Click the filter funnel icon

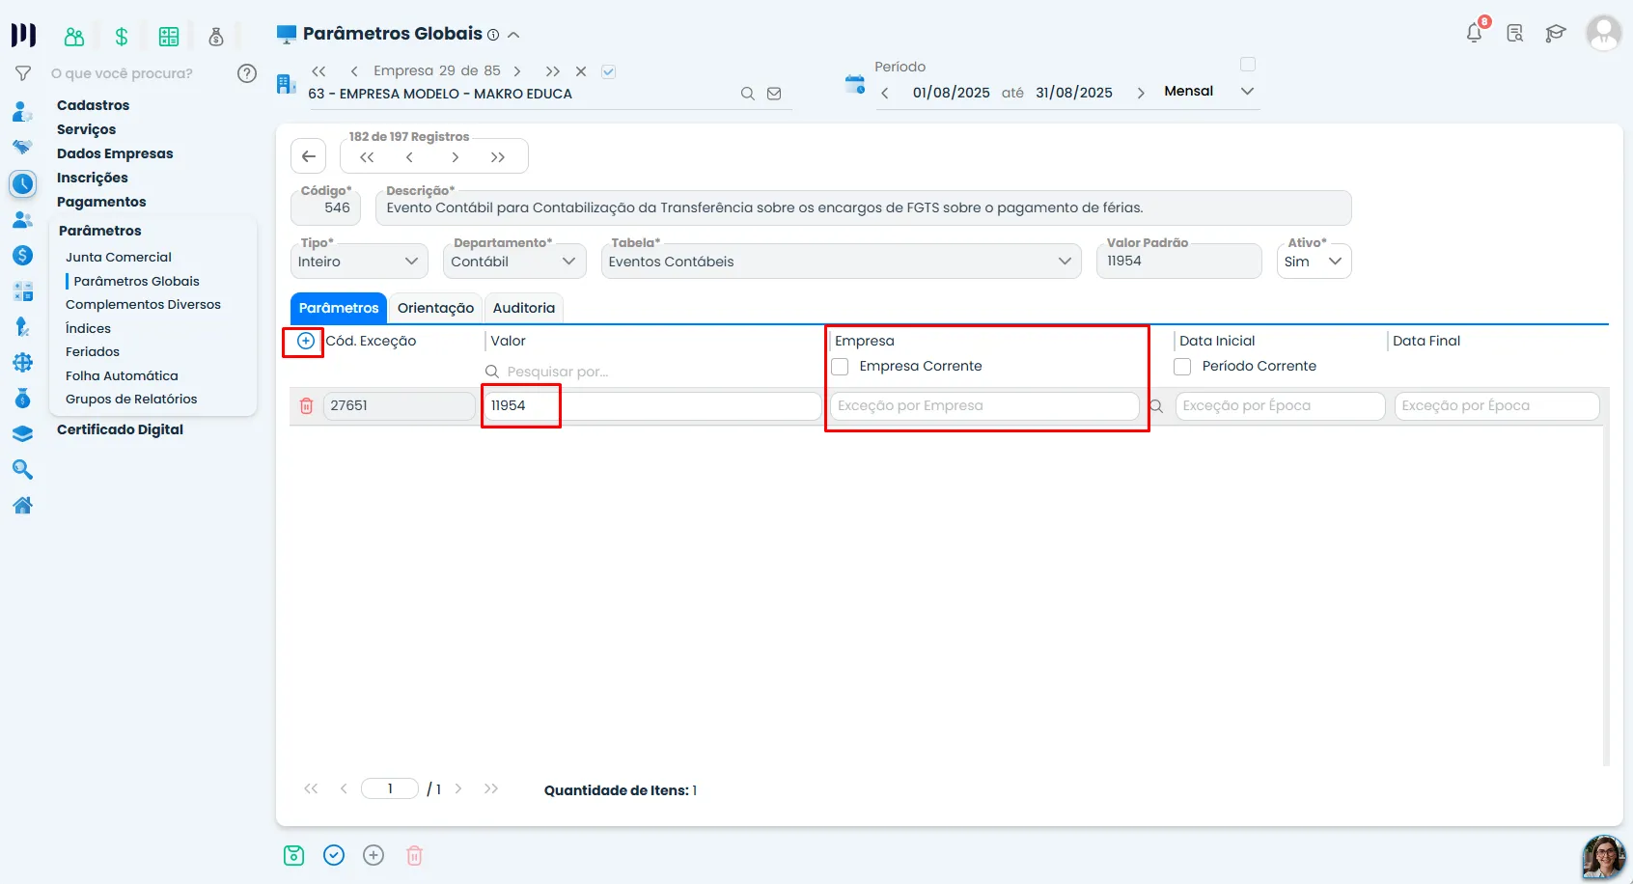coord(23,73)
